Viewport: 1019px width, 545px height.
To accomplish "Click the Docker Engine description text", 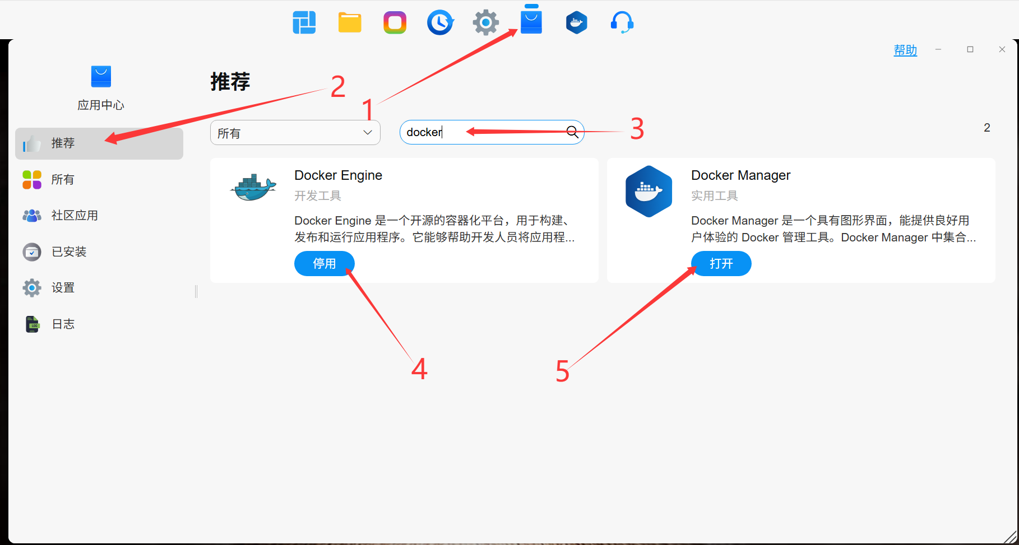I will (434, 229).
